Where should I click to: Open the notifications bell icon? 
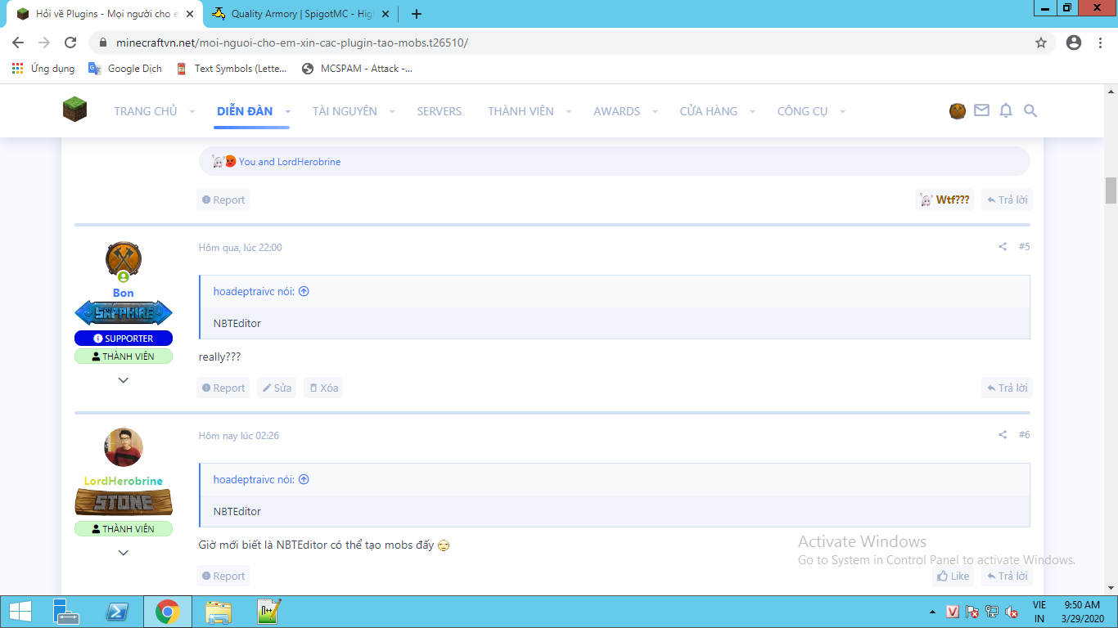point(1006,110)
